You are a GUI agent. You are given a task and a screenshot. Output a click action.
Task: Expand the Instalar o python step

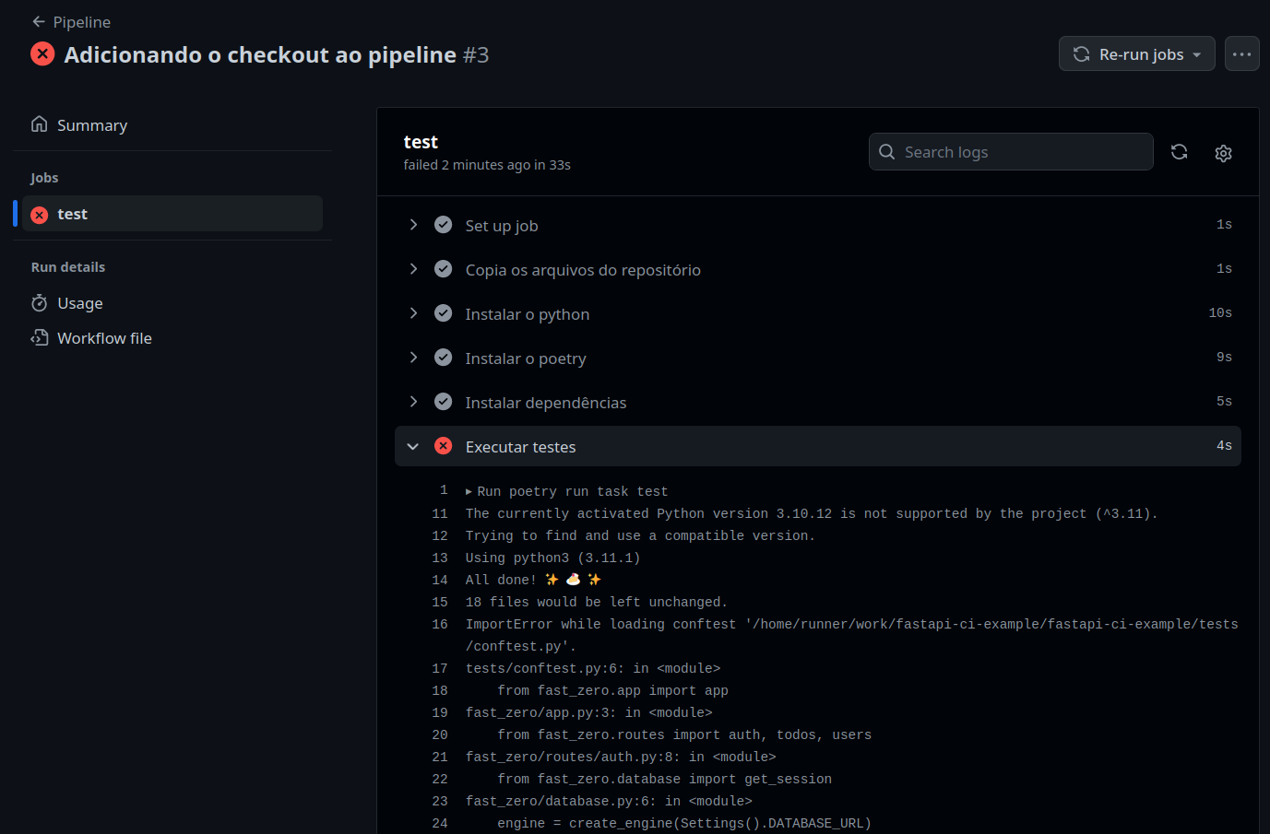(413, 313)
